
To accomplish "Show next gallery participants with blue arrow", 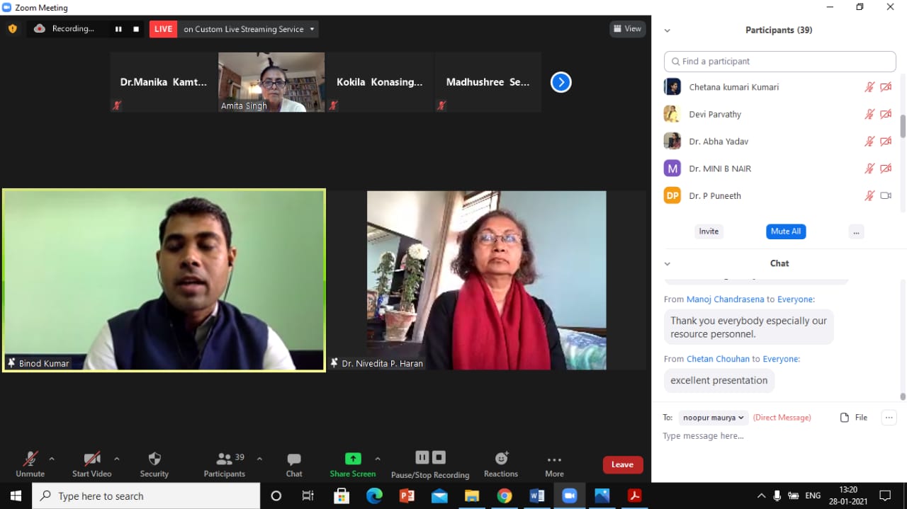I will tap(560, 82).
